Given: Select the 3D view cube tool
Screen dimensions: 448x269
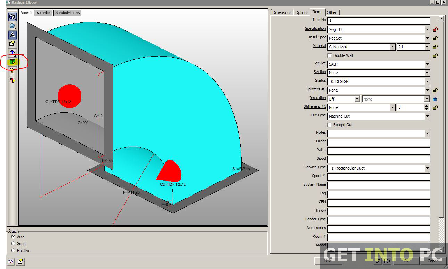Looking at the screenshot, I should coord(13,17).
